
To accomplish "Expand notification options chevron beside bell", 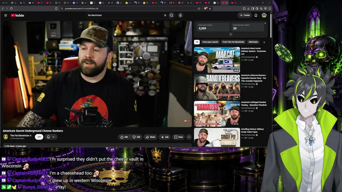I will click(x=53, y=137).
